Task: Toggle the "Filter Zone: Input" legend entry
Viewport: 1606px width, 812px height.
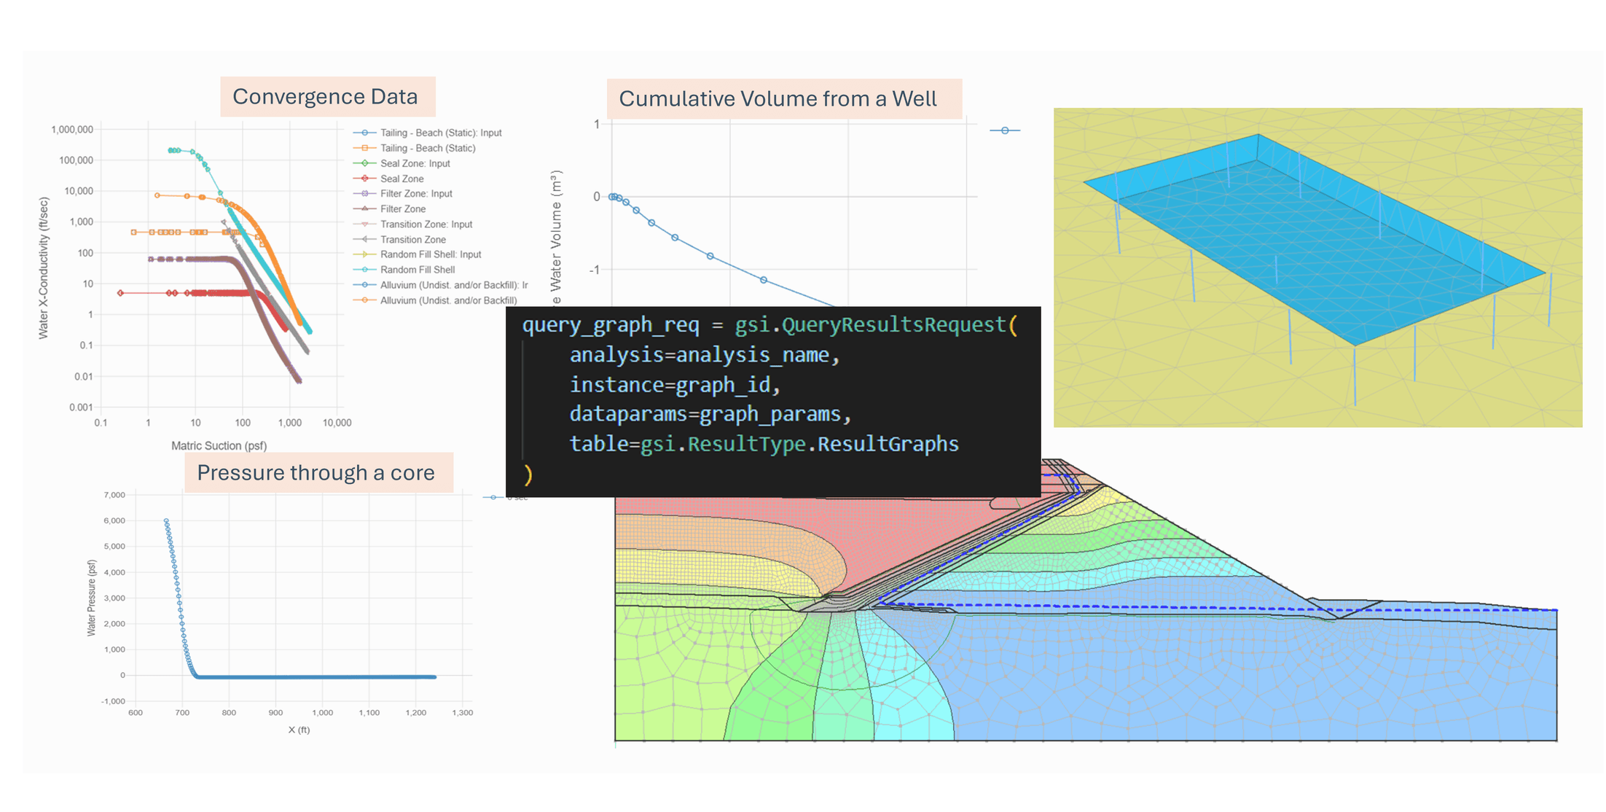Action: 403,193
